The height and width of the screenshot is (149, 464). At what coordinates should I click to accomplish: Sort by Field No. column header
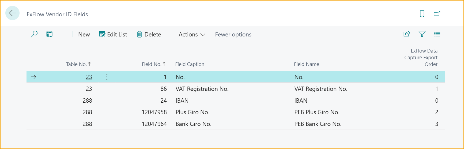coord(152,64)
